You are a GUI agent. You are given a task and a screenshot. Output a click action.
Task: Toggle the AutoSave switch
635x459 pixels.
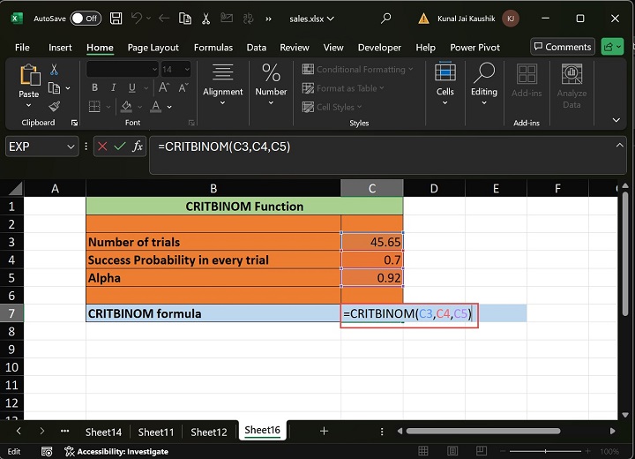(85, 18)
